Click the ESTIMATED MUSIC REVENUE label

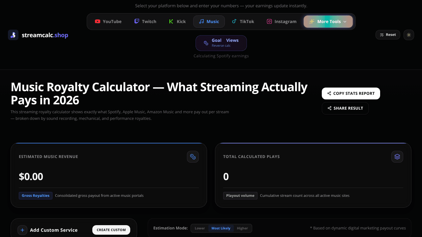(x=48, y=157)
